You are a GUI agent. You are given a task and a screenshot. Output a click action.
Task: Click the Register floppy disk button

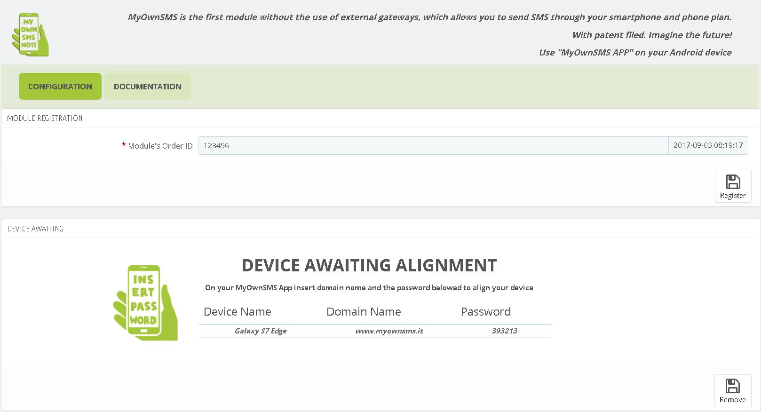pos(732,186)
